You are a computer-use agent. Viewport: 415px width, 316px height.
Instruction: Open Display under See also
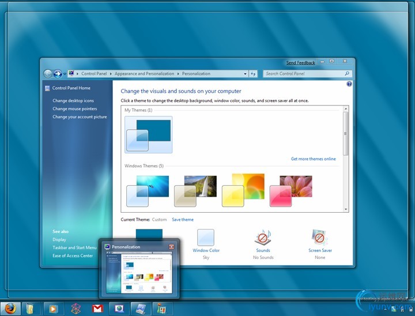tap(59, 239)
